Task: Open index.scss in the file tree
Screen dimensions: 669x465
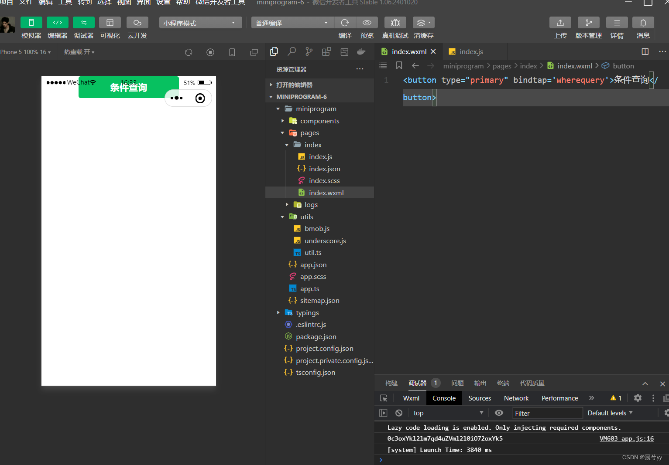Action: 320,180
